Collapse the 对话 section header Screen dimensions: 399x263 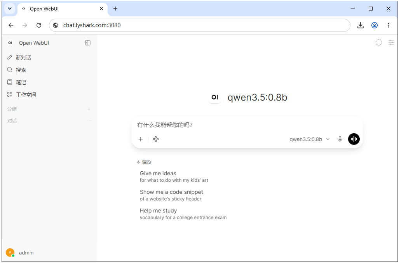point(12,121)
